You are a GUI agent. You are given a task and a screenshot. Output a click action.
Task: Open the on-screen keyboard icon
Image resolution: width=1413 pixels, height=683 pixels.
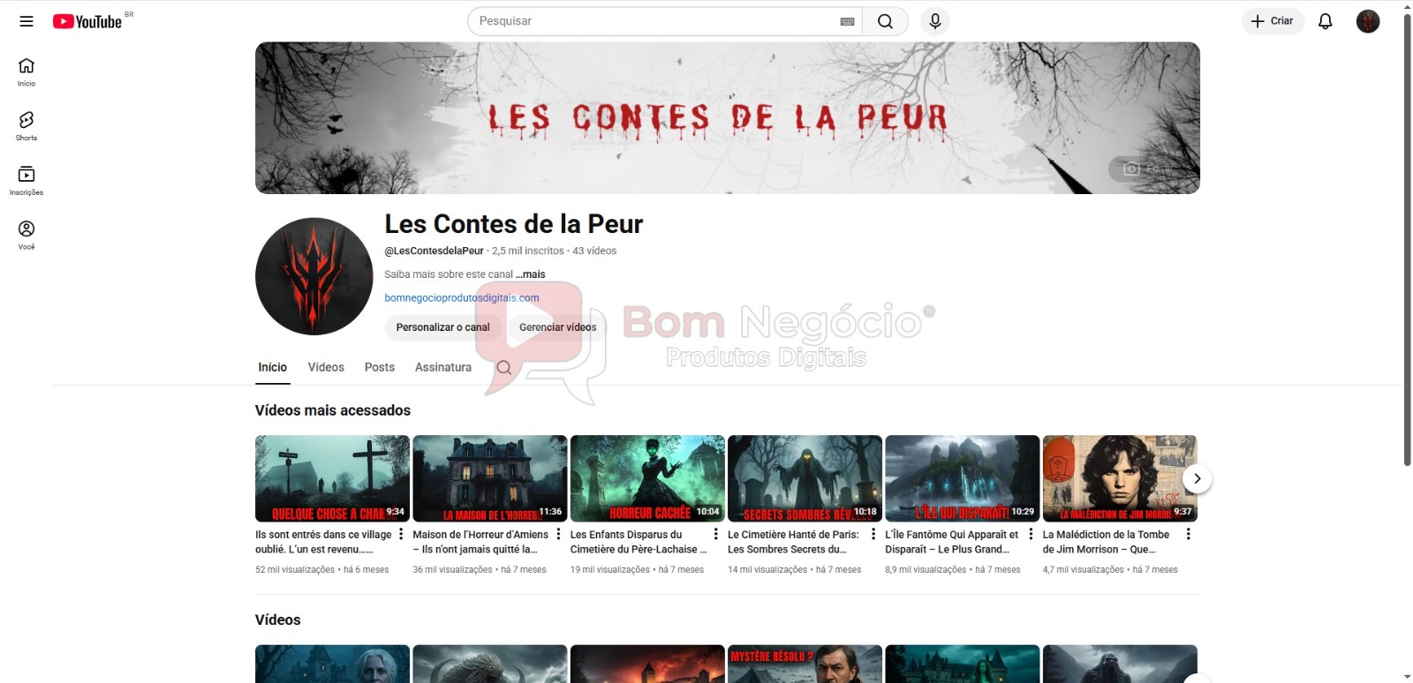click(847, 21)
